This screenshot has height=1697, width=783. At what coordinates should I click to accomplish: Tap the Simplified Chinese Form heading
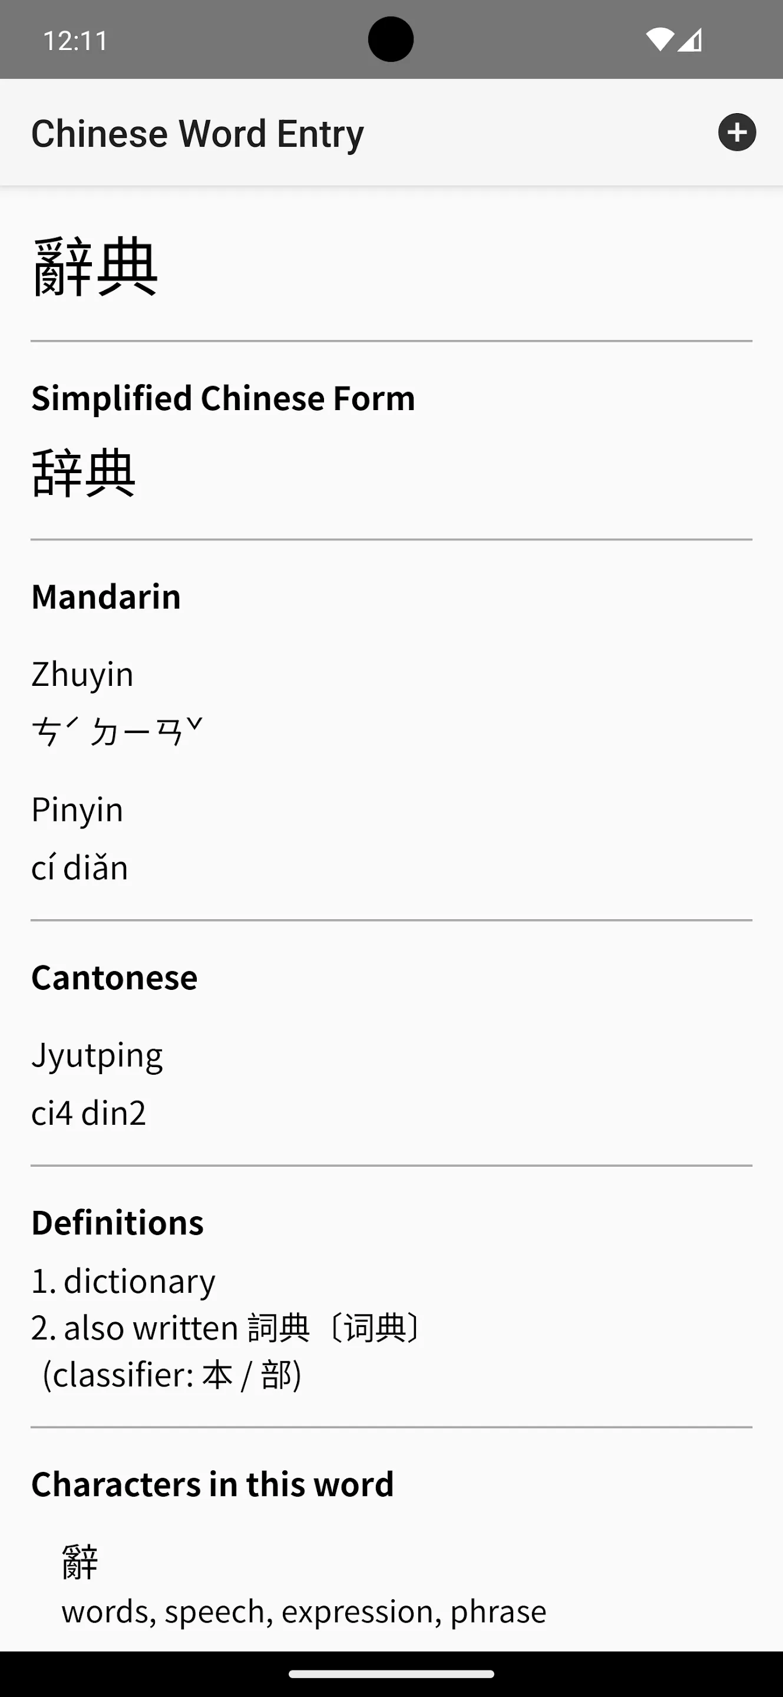click(x=223, y=398)
